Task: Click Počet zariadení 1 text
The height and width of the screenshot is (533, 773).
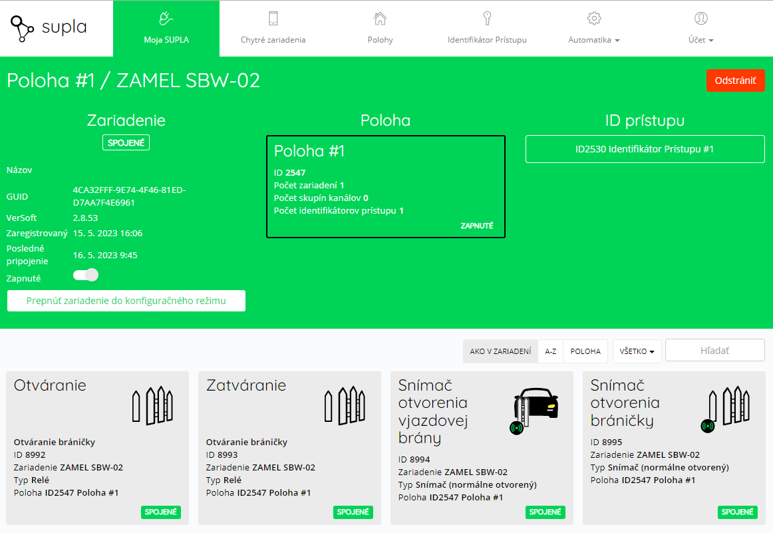Action: point(309,186)
